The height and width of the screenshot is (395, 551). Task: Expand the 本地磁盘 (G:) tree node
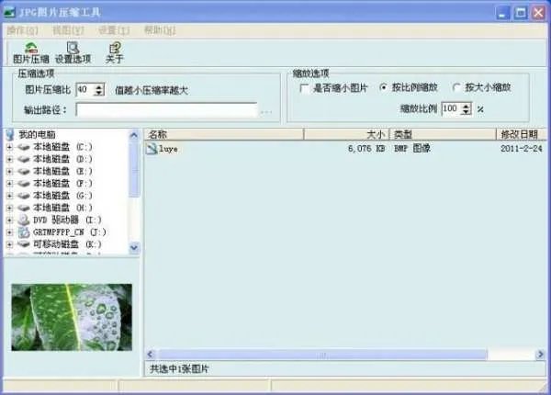(x=9, y=196)
